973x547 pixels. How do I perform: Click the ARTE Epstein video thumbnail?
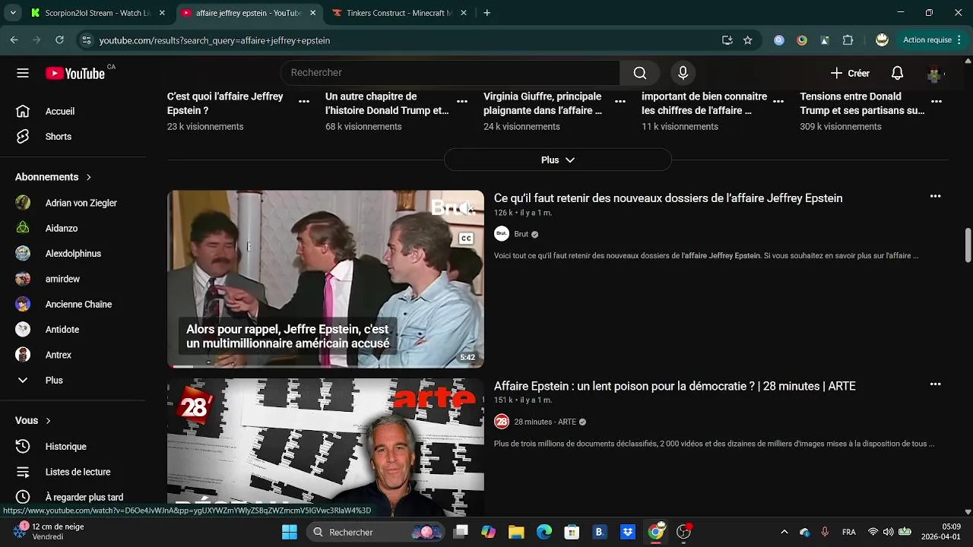[x=325, y=447]
